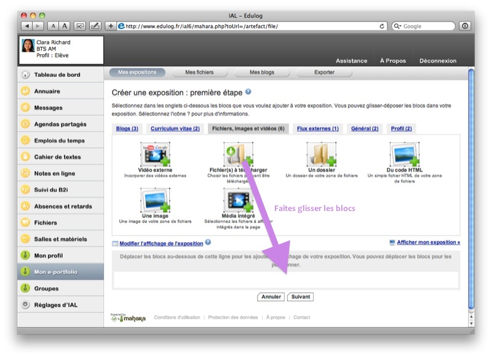Open Modifier l'affichage de l'exposition link

coord(161,243)
